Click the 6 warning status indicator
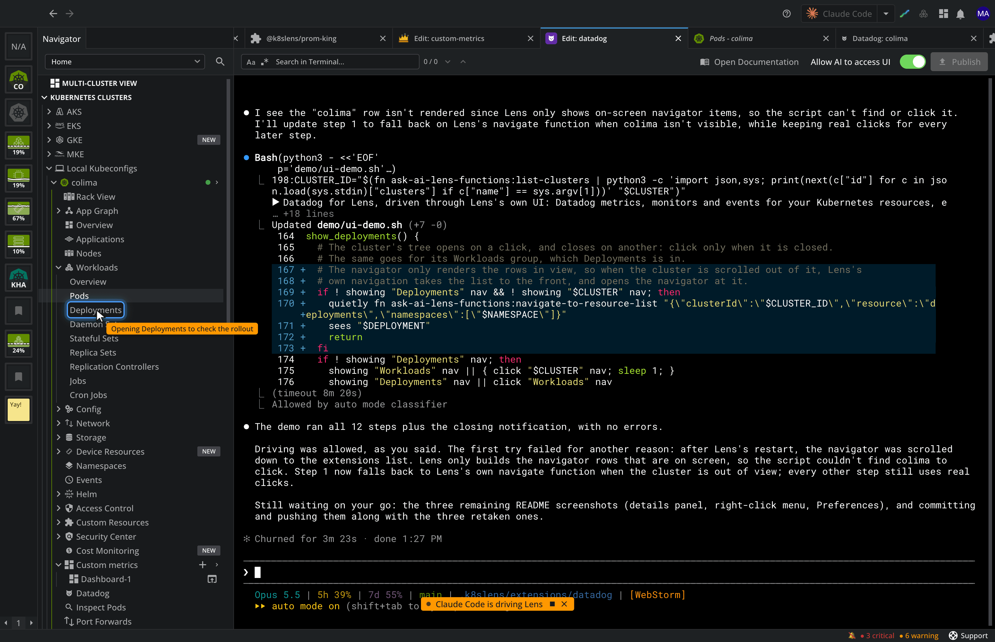 918,635
